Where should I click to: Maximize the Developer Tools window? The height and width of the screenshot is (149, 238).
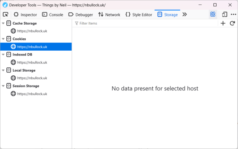click(215, 5)
